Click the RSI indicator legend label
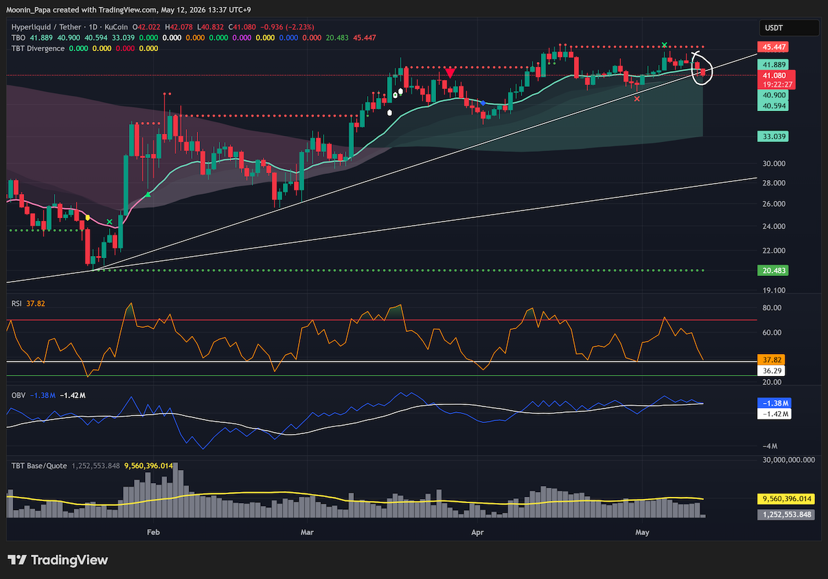The image size is (828, 579). [x=18, y=302]
